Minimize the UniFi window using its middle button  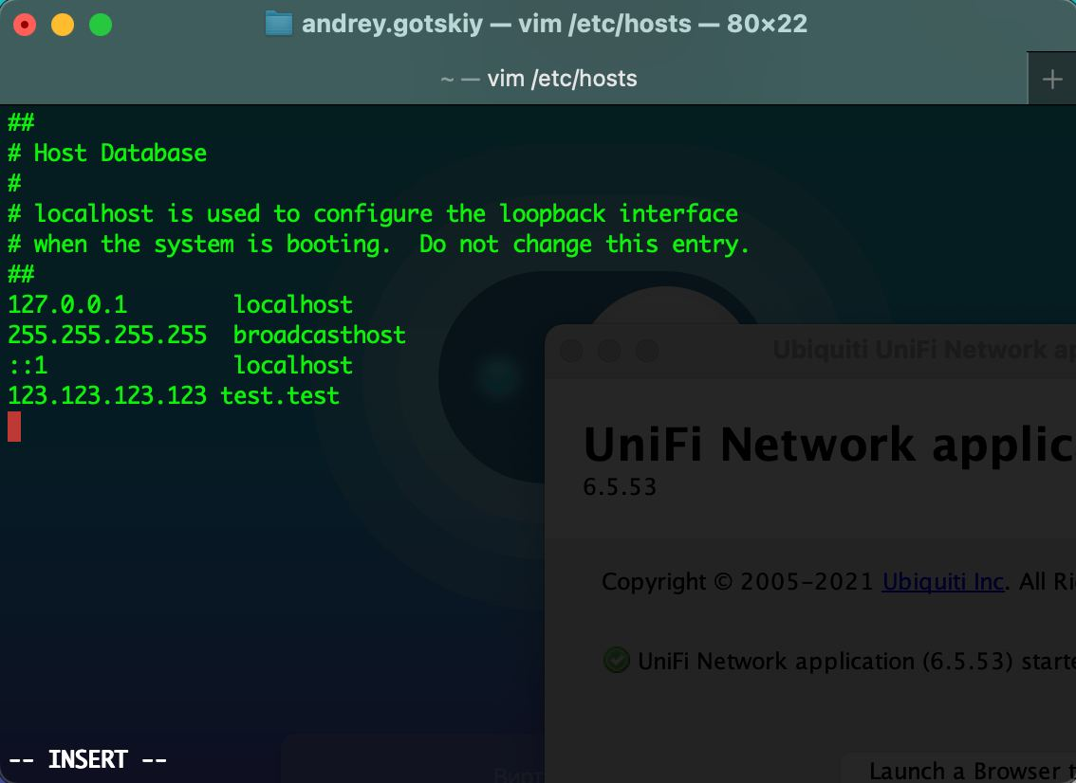pos(609,351)
